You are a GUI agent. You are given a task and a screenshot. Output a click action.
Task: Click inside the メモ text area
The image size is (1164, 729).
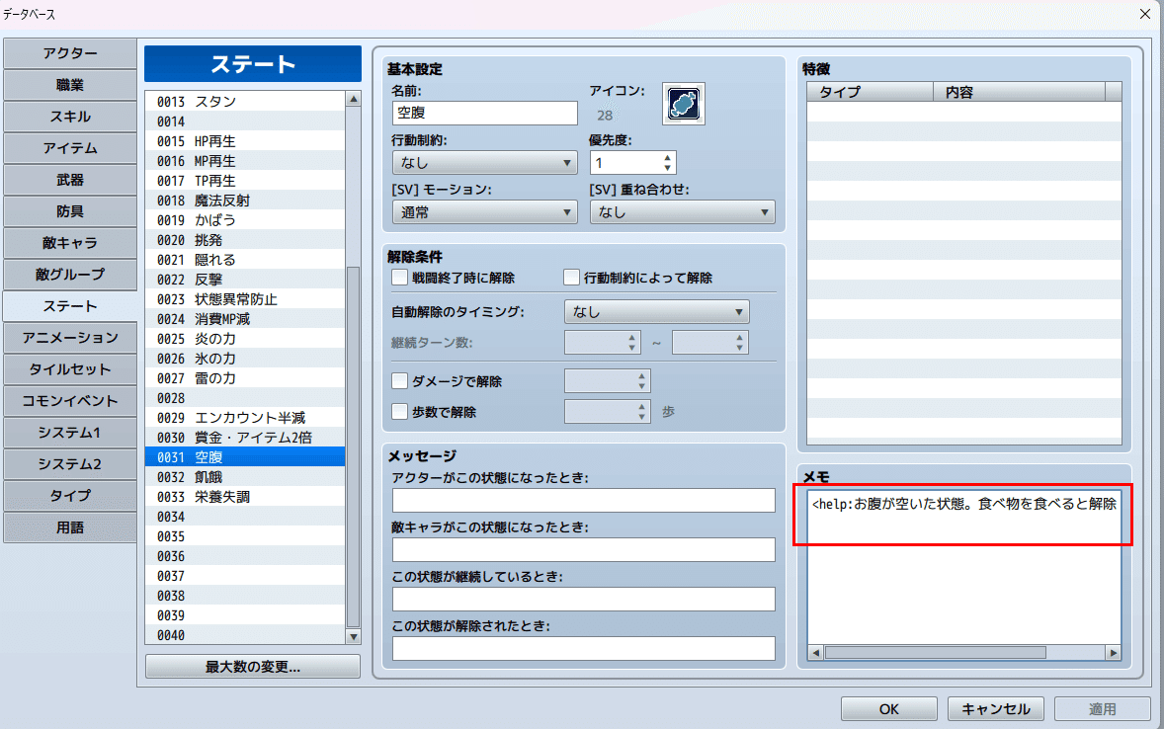tap(963, 566)
